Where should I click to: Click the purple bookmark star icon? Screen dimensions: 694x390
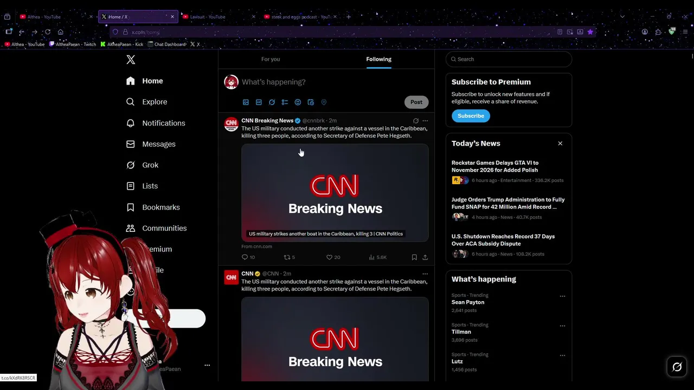pos(590,32)
